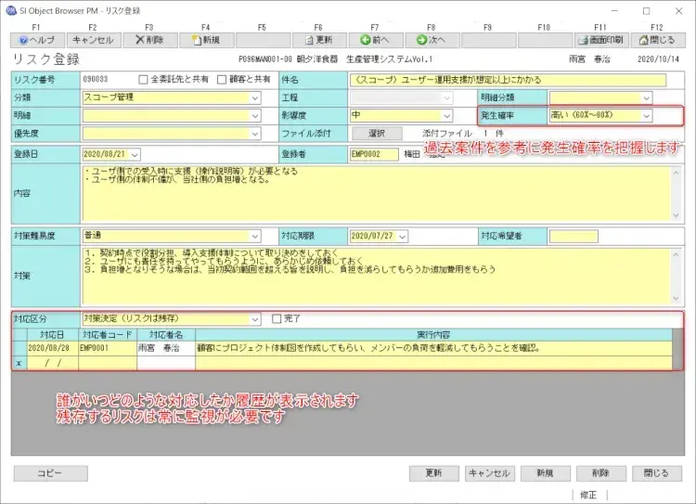Select the 2020/08/28 date cell

point(52,348)
